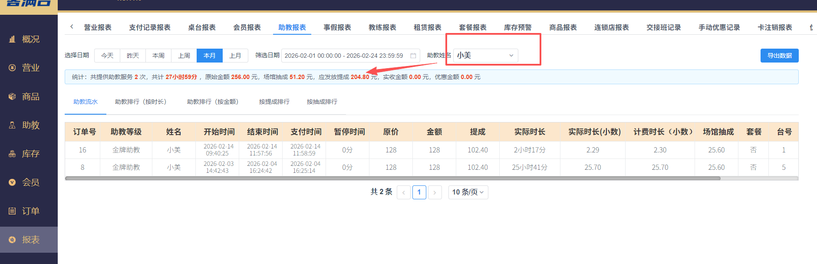This screenshot has width=817, height=264.
Task: Expand the 10 条/页 page size dropdown
Action: point(468,192)
